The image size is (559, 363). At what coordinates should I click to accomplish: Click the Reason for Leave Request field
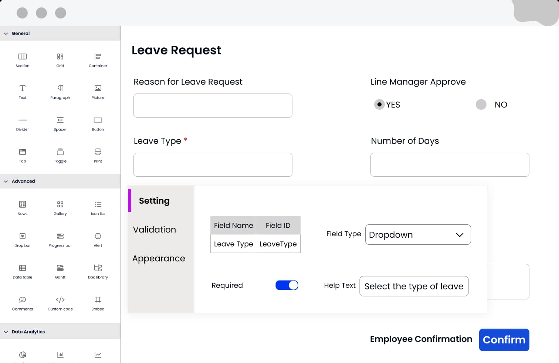point(213,106)
